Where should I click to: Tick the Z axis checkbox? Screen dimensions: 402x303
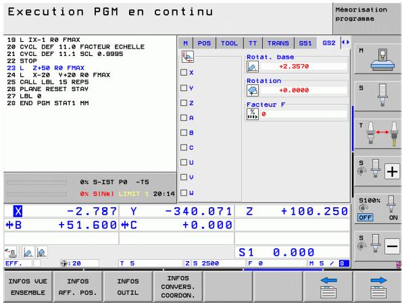pyautogui.click(x=184, y=103)
